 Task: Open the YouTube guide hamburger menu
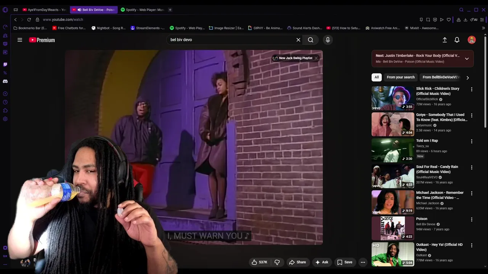pos(20,40)
